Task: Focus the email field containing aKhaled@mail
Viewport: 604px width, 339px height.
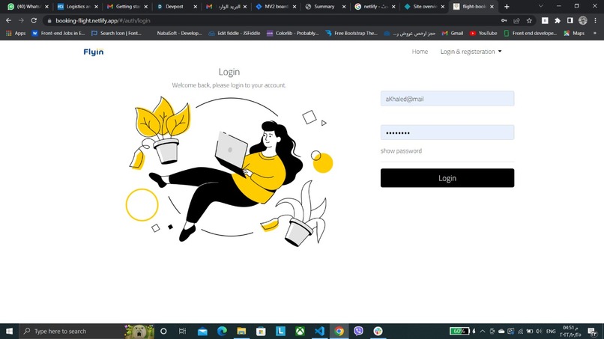Action: click(447, 99)
